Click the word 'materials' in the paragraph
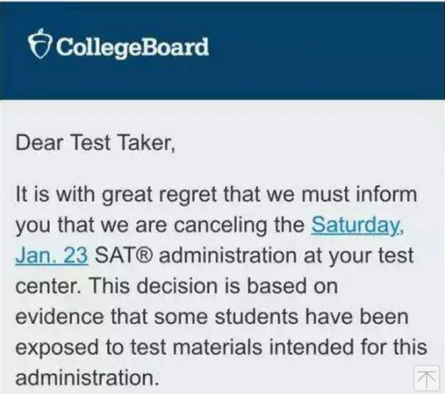This screenshot has width=445, height=394. (x=217, y=347)
